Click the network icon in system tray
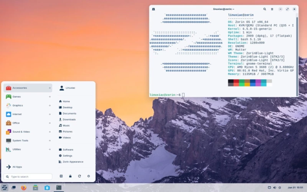Screen dimensions: 307x192 pos(269,187)
